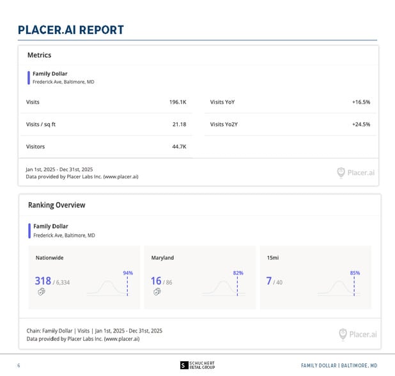The height and width of the screenshot is (376, 395).
Task: Click the purple bar in Ranking Overview
Action: [29, 231]
